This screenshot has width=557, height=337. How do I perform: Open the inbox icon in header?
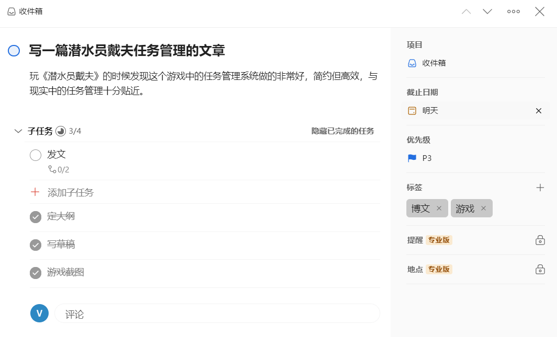pyautogui.click(x=12, y=11)
